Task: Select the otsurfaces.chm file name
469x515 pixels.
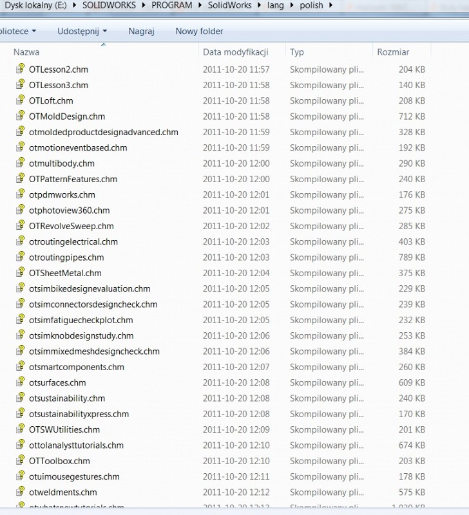Action: tap(57, 382)
